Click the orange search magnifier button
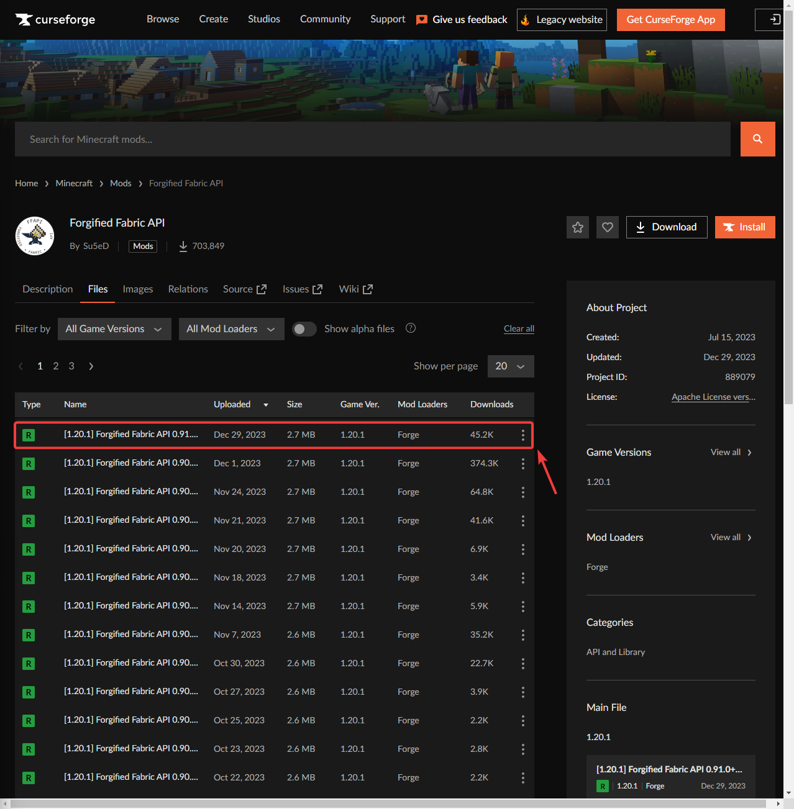 pos(757,139)
